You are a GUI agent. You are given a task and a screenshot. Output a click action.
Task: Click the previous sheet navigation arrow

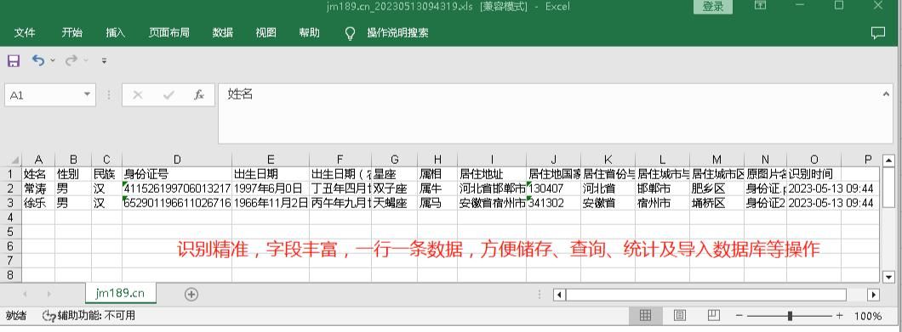coord(25,294)
